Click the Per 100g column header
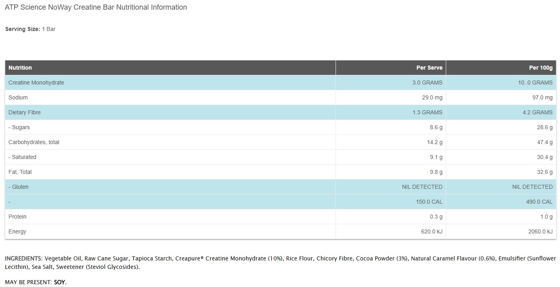Viewport: 560px width, 287px height. pos(541,68)
